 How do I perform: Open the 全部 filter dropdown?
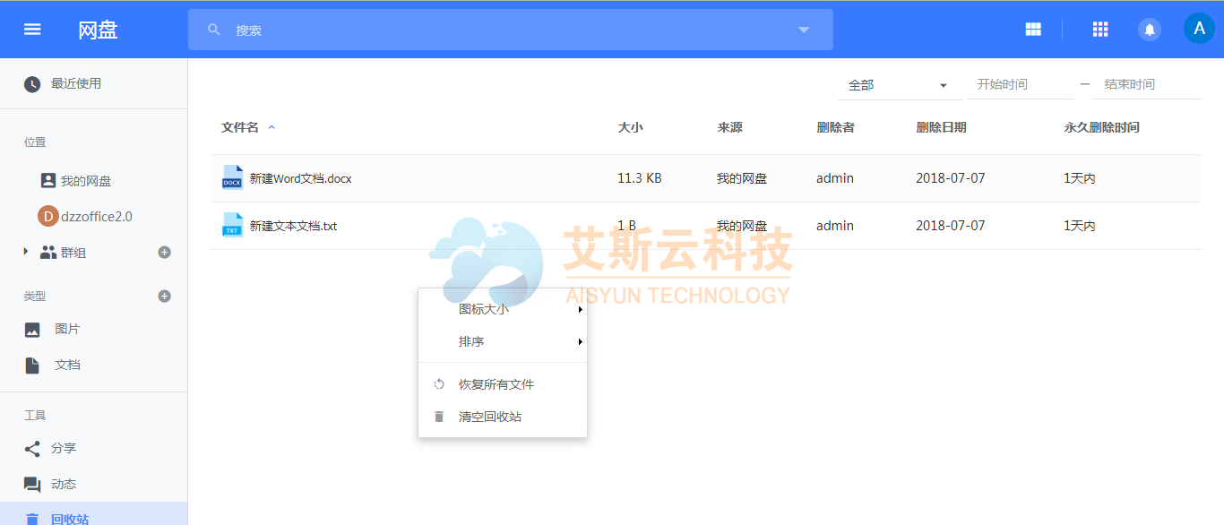coord(899,85)
